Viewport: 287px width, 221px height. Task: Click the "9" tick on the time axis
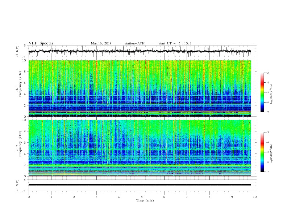click(232, 197)
